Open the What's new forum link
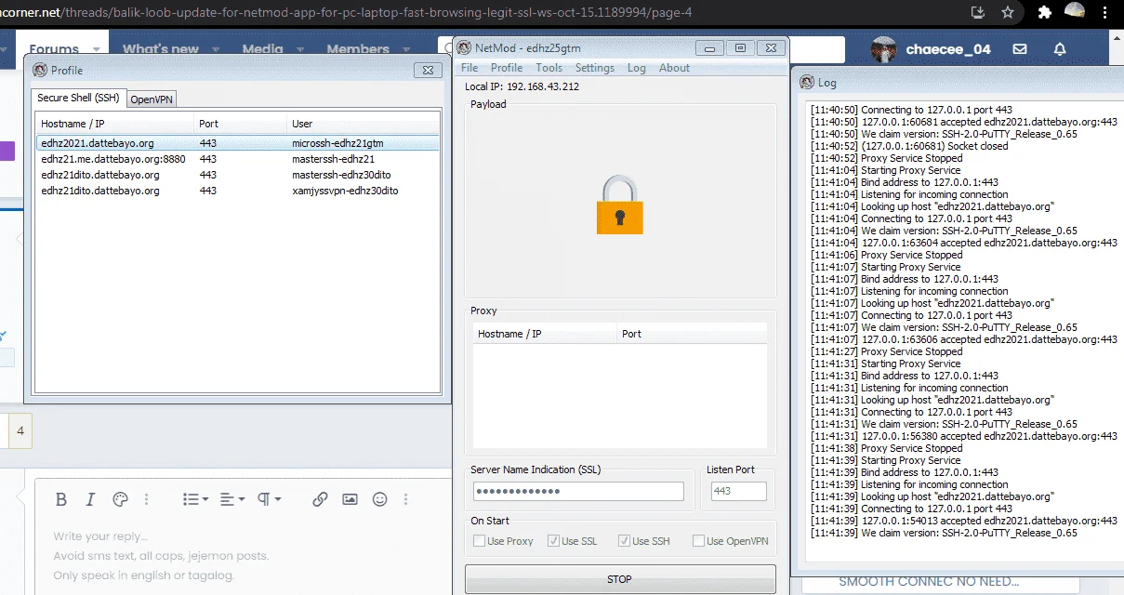The height and width of the screenshot is (595, 1124). coord(161,49)
